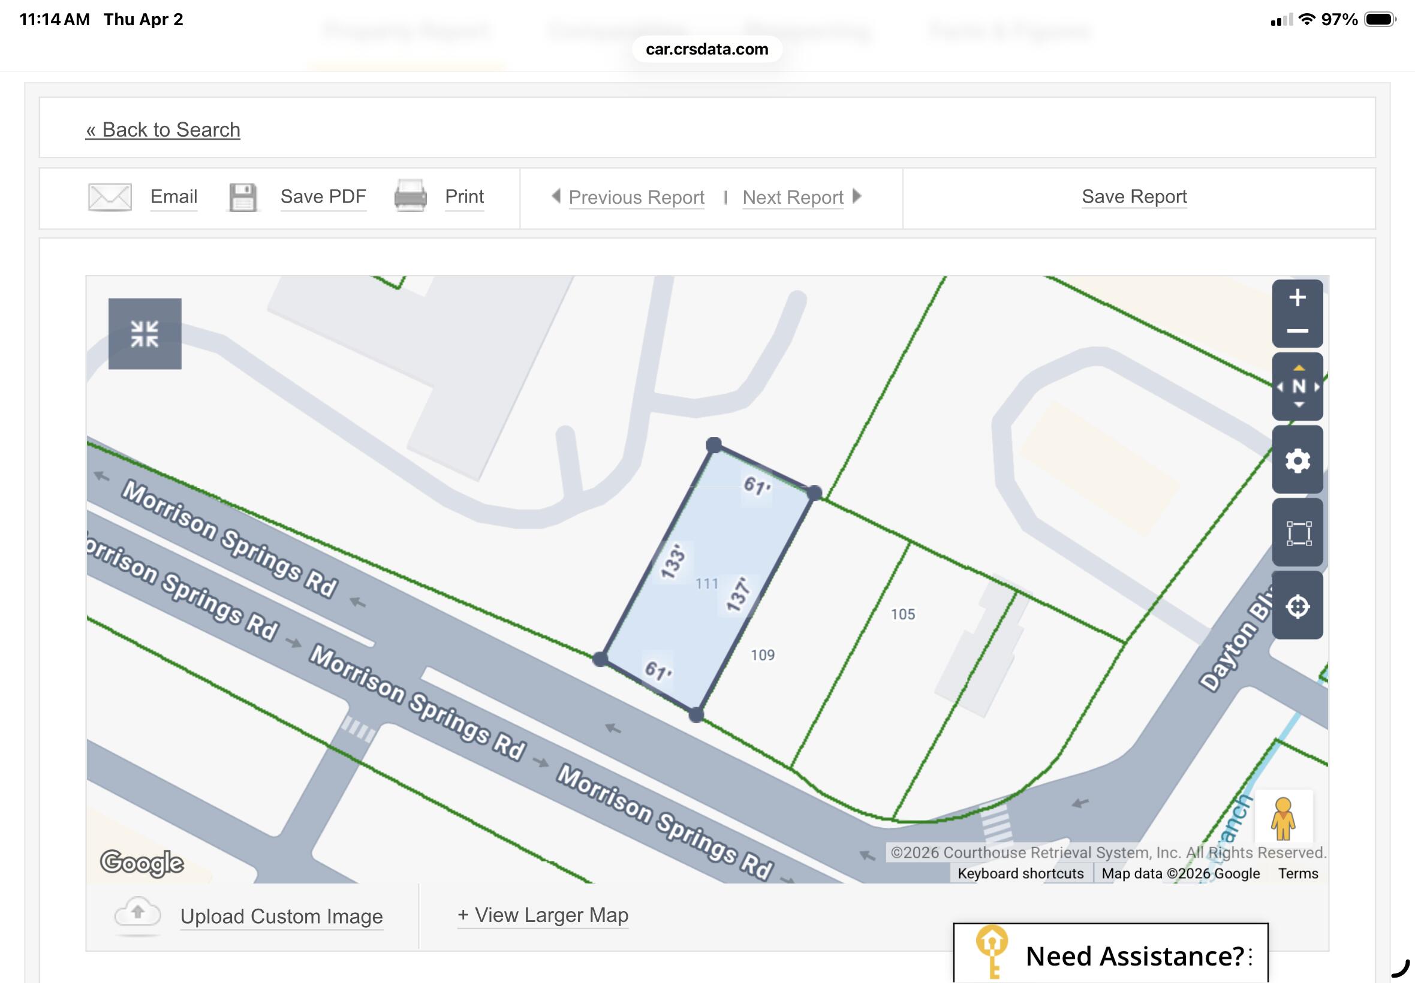This screenshot has width=1415, height=983.
Task: Open Need Assistance help widget
Action: [1110, 955]
